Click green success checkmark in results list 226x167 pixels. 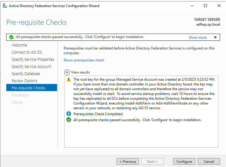[69, 120]
